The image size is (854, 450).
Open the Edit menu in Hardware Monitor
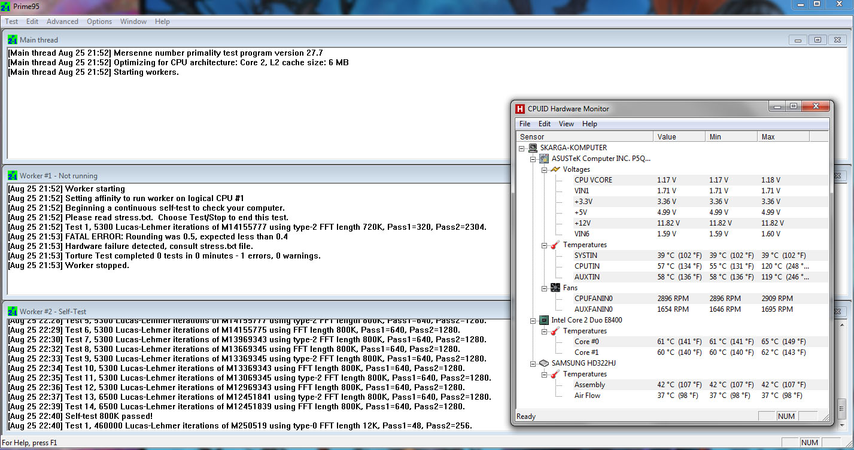(x=545, y=124)
